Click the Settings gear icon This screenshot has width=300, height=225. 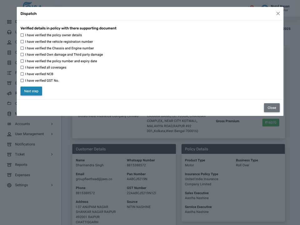point(9,185)
